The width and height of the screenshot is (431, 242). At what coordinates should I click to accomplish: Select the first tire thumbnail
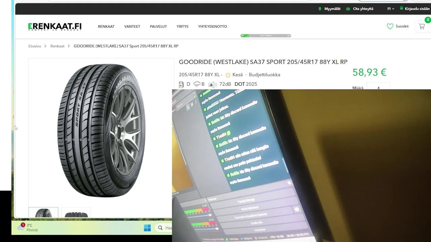tap(43, 212)
